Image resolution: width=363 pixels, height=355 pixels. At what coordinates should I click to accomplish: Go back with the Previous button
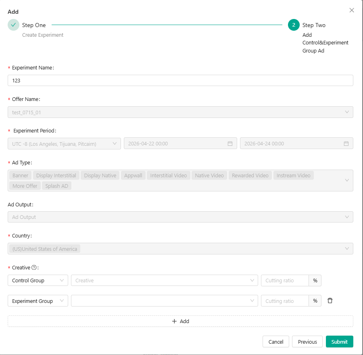[x=307, y=342]
